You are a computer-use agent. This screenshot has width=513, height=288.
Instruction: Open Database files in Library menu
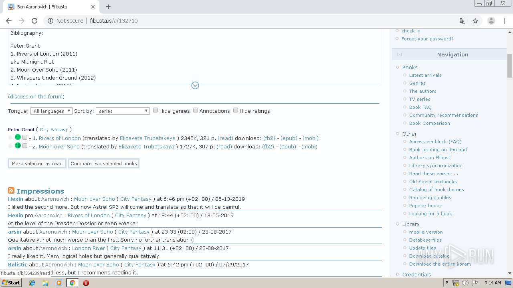[425, 240]
